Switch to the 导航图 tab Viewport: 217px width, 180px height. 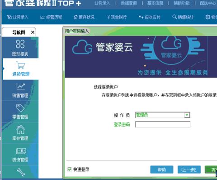19,32
